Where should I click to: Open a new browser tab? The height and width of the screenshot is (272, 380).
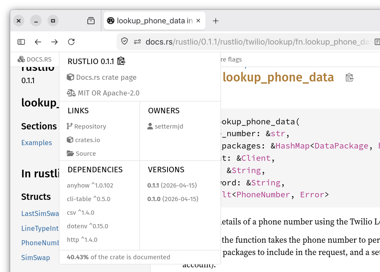pos(215,21)
